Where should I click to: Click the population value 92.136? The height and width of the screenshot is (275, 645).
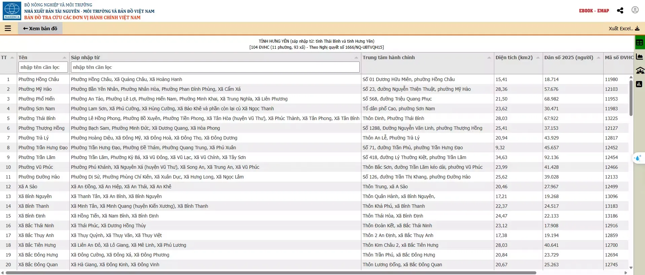(x=551, y=157)
